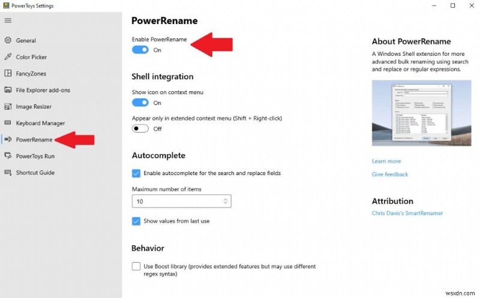Screen dimensions: 480x298
Task: Click the General gear icon
Action: (x=8, y=40)
